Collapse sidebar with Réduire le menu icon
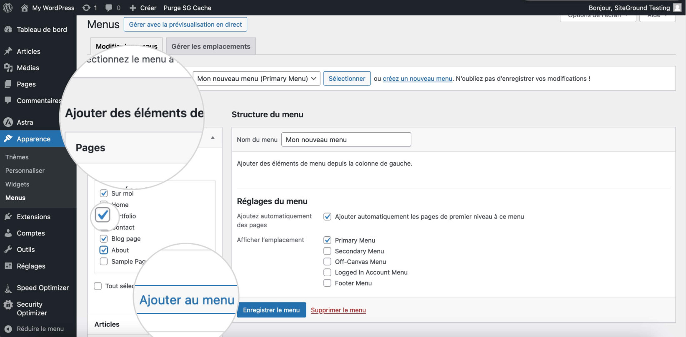Screen dimensions: 686x337 8,329
